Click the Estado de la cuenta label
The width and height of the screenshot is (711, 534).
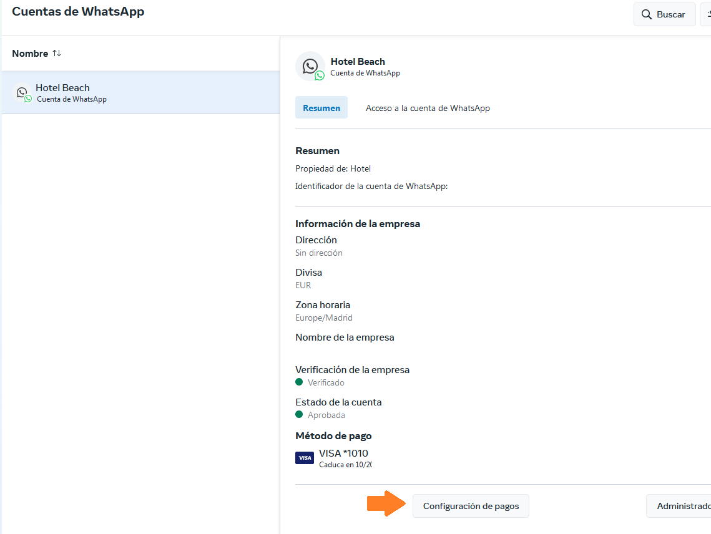point(338,402)
